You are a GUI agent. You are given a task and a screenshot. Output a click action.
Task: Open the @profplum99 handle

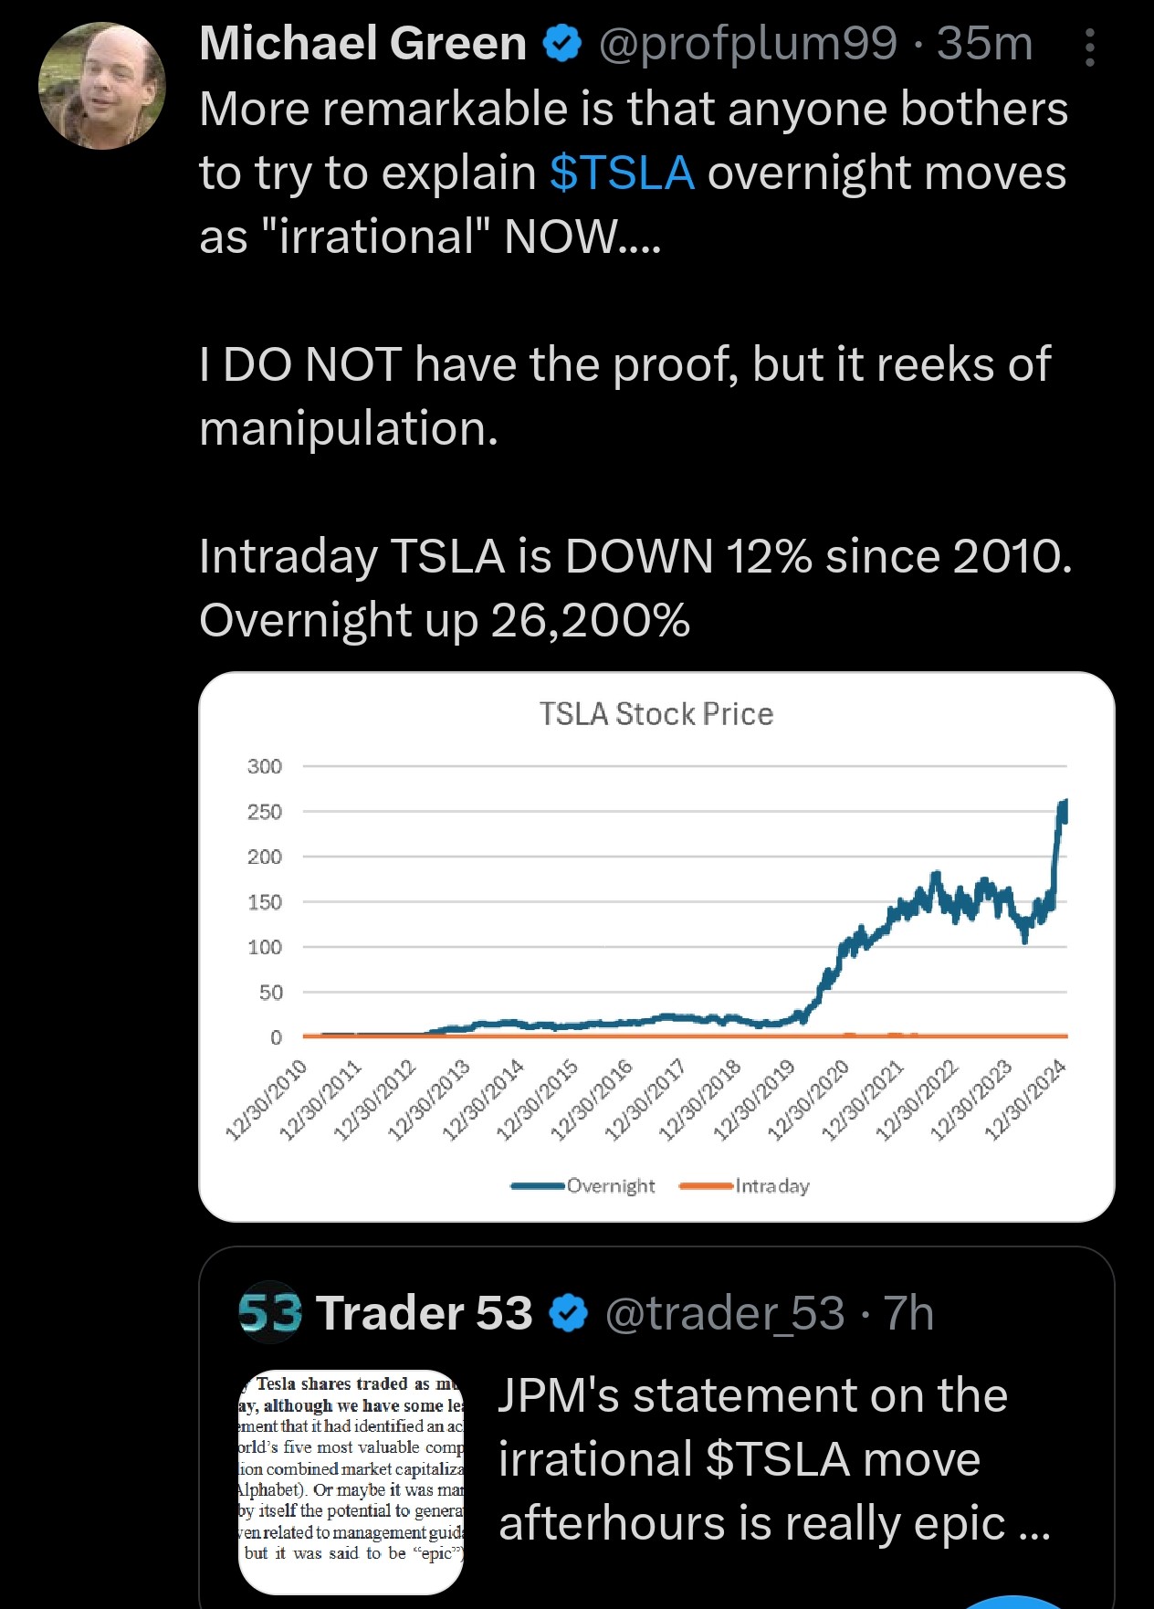click(x=748, y=43)
